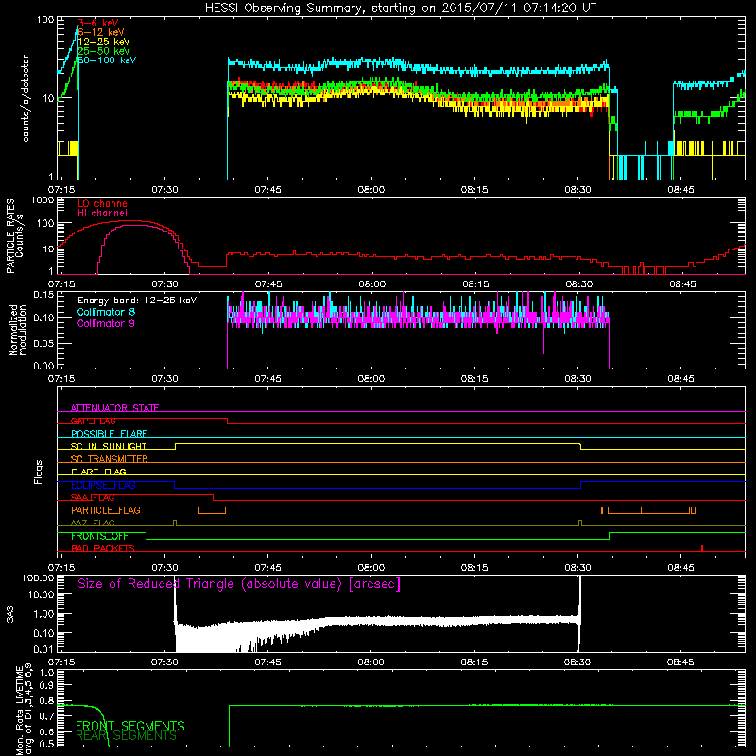Click the FRONT SEGMENTS legend label
Screen dimensions: 756x756
[x=130, y=726]
